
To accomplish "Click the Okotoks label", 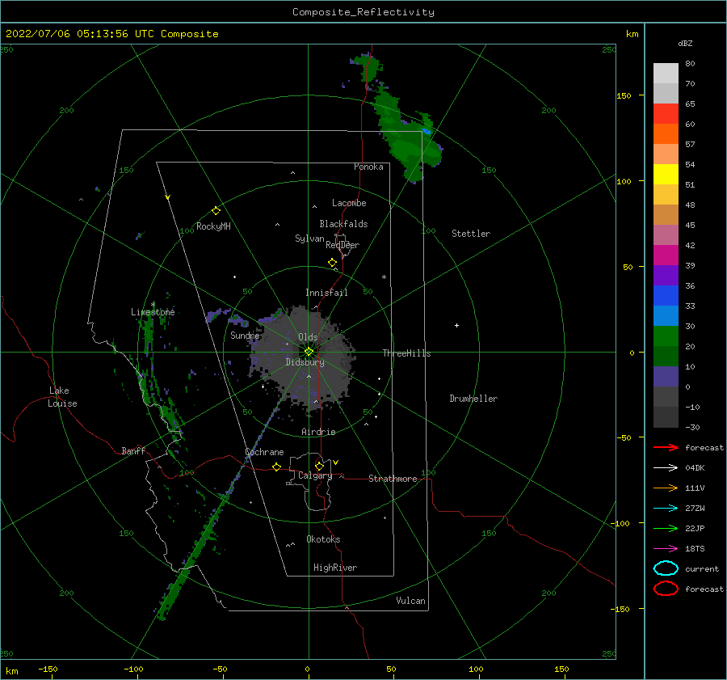I will (323, 539).
